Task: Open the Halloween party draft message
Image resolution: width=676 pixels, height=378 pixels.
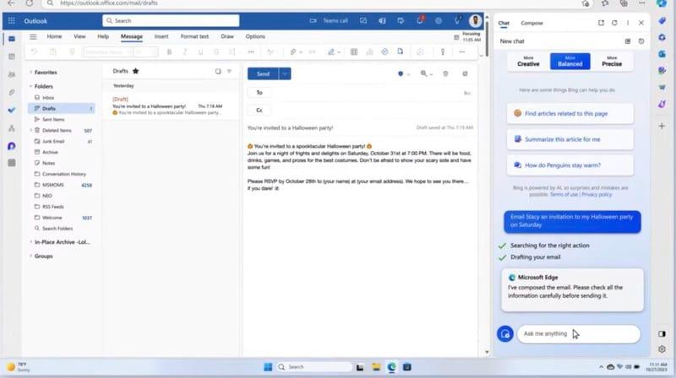Action: click(x=171, y=106)
